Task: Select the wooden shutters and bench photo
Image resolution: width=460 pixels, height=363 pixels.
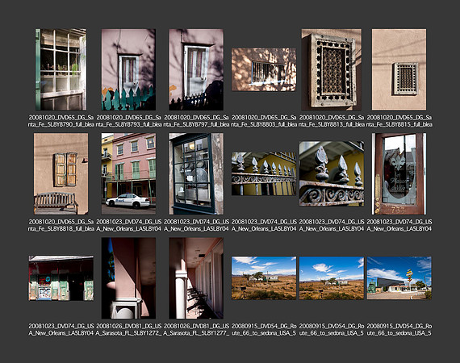Action: pyautogui.click(x=61, y=174)
